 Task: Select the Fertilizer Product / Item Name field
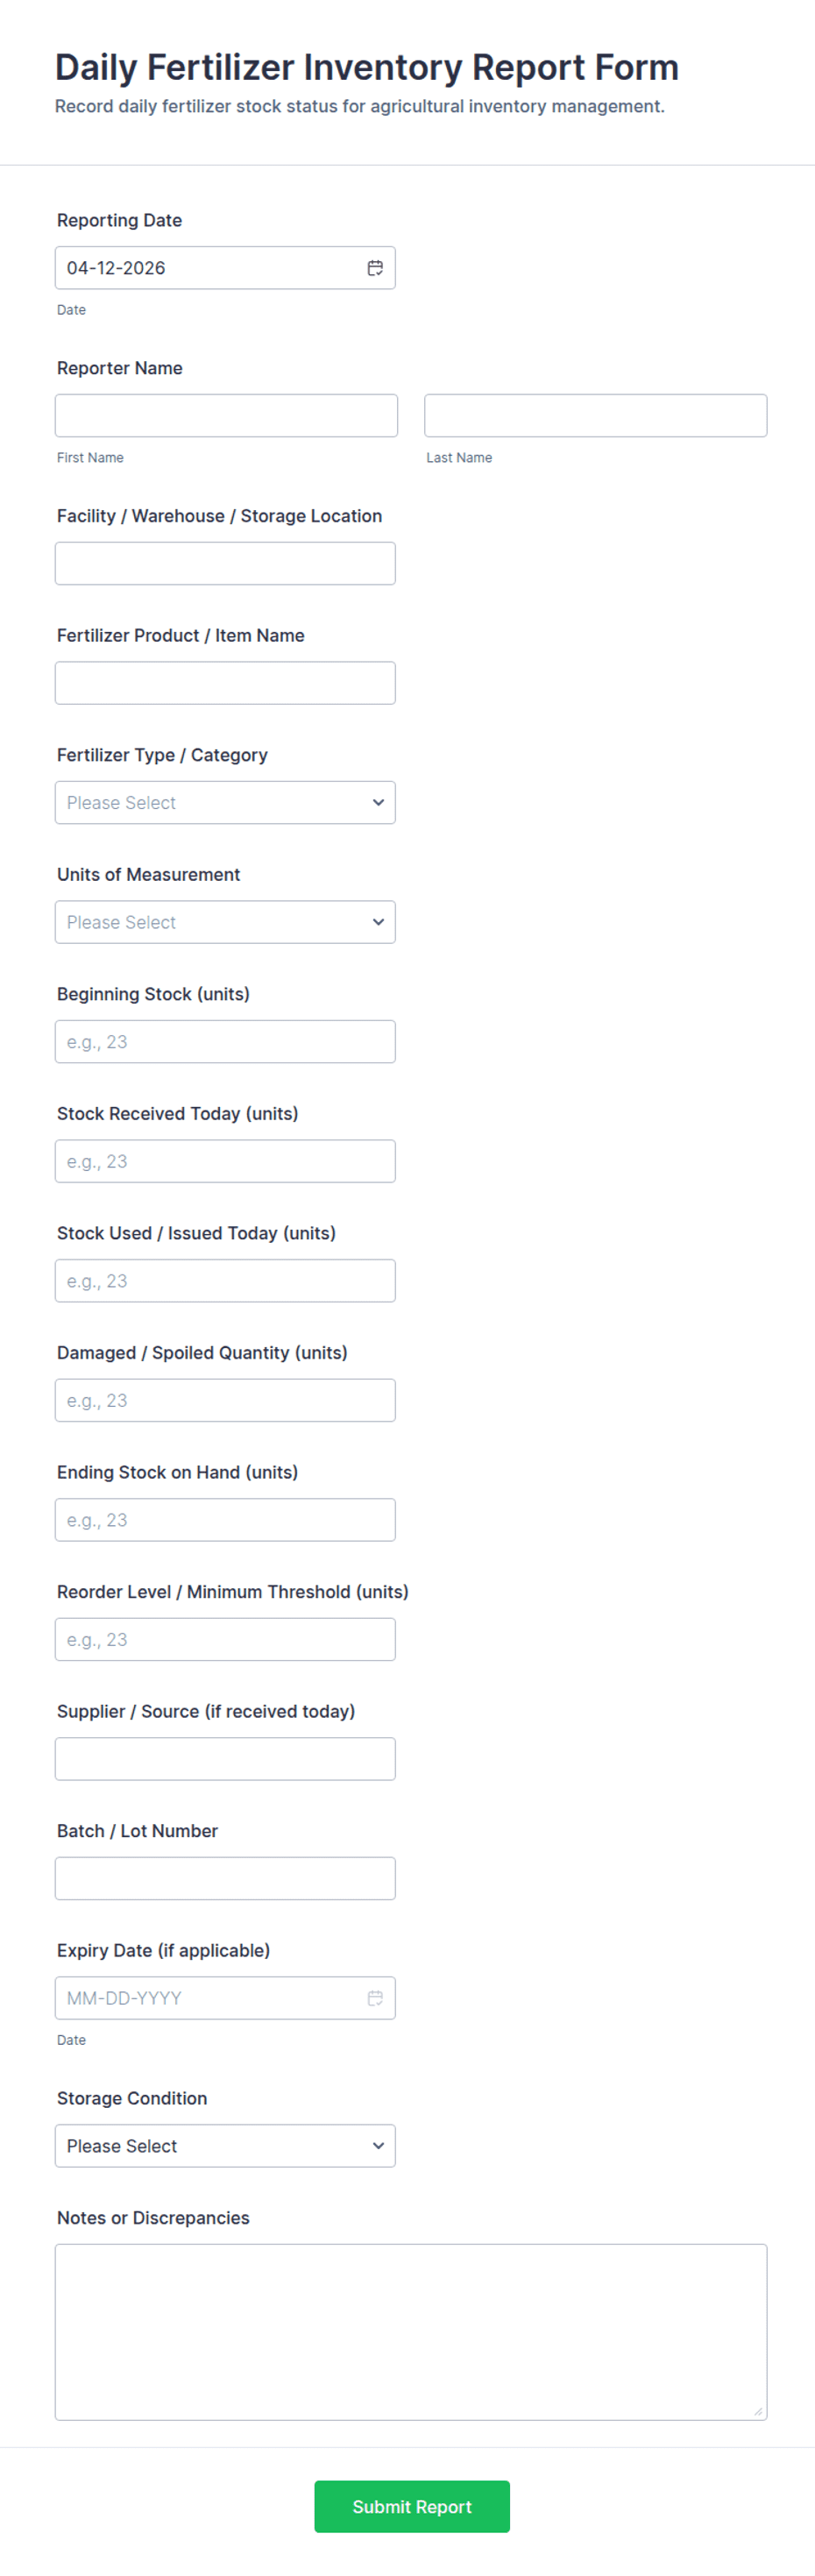pyautogui.click(x=225, y=683)
